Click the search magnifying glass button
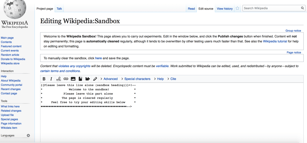Viewport: 307px width, 143px height. (302, 8)
